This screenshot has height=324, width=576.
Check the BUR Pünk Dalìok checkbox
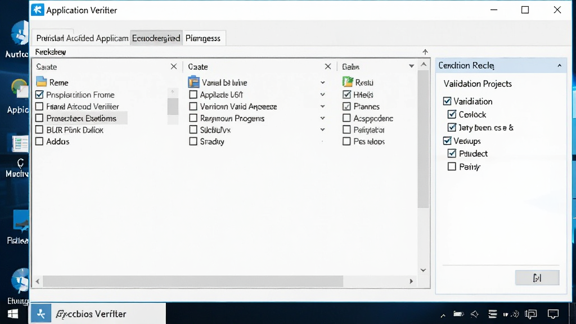[39, 130]
